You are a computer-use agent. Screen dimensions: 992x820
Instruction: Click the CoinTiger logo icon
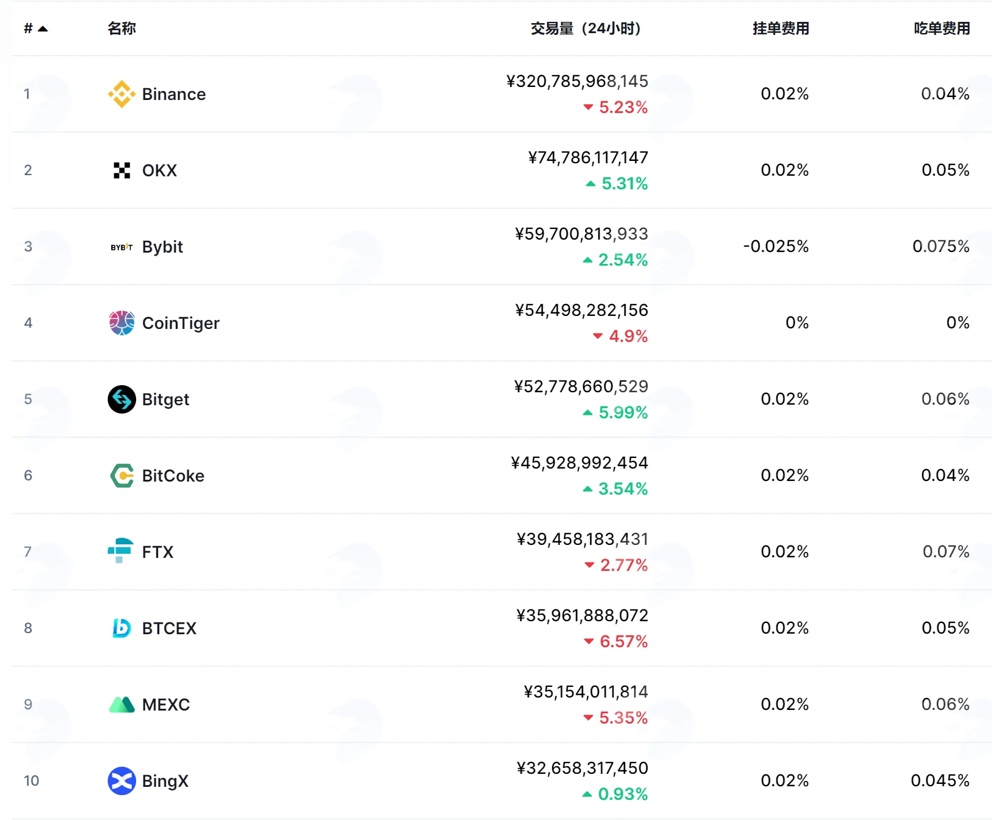click(x=122, y=323)
